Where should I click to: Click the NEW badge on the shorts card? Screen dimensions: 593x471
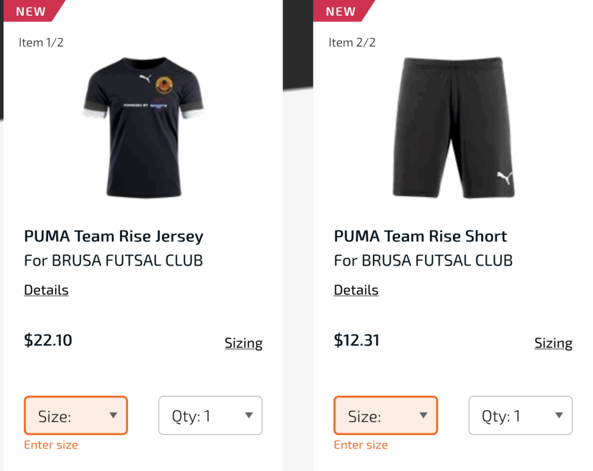coord(341,11)
